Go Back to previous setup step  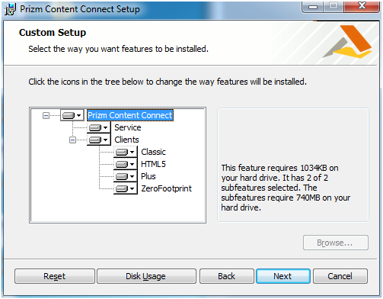pyautogui.click(x=226, y=276)
